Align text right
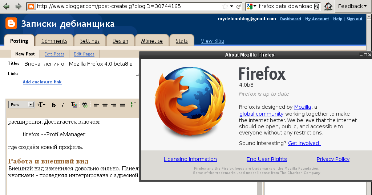The height and width of the screenshot is (195, 372). pos(114,105)
